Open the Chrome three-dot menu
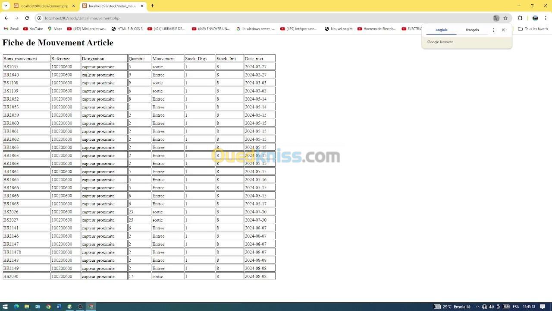Screen dimensions: 552x311 546,18
